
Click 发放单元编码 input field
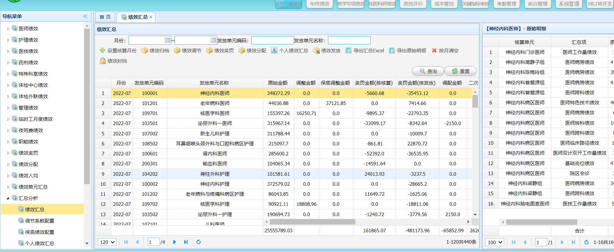272,40
